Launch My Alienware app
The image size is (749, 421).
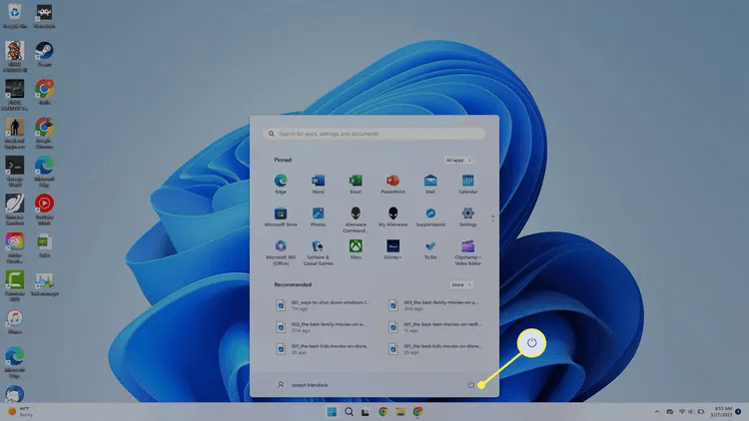392,216
